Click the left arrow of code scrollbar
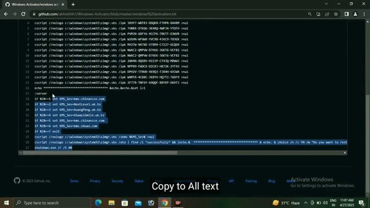 21,153
